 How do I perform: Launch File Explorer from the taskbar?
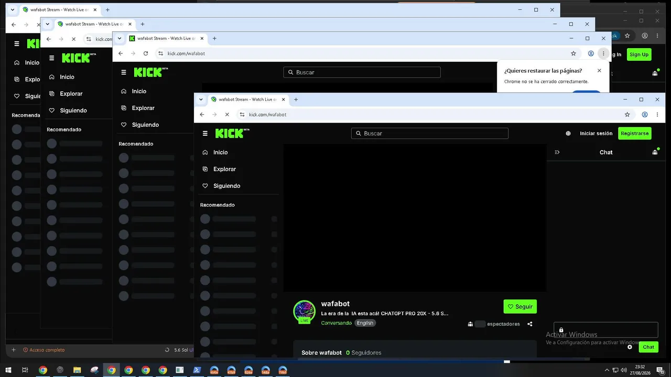click(x=77, y=370)
